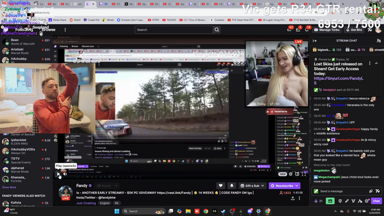The height and width of the screenshot is (216, 384).
Task: Open the user profile avatar menu
Action: click(379, 30)
